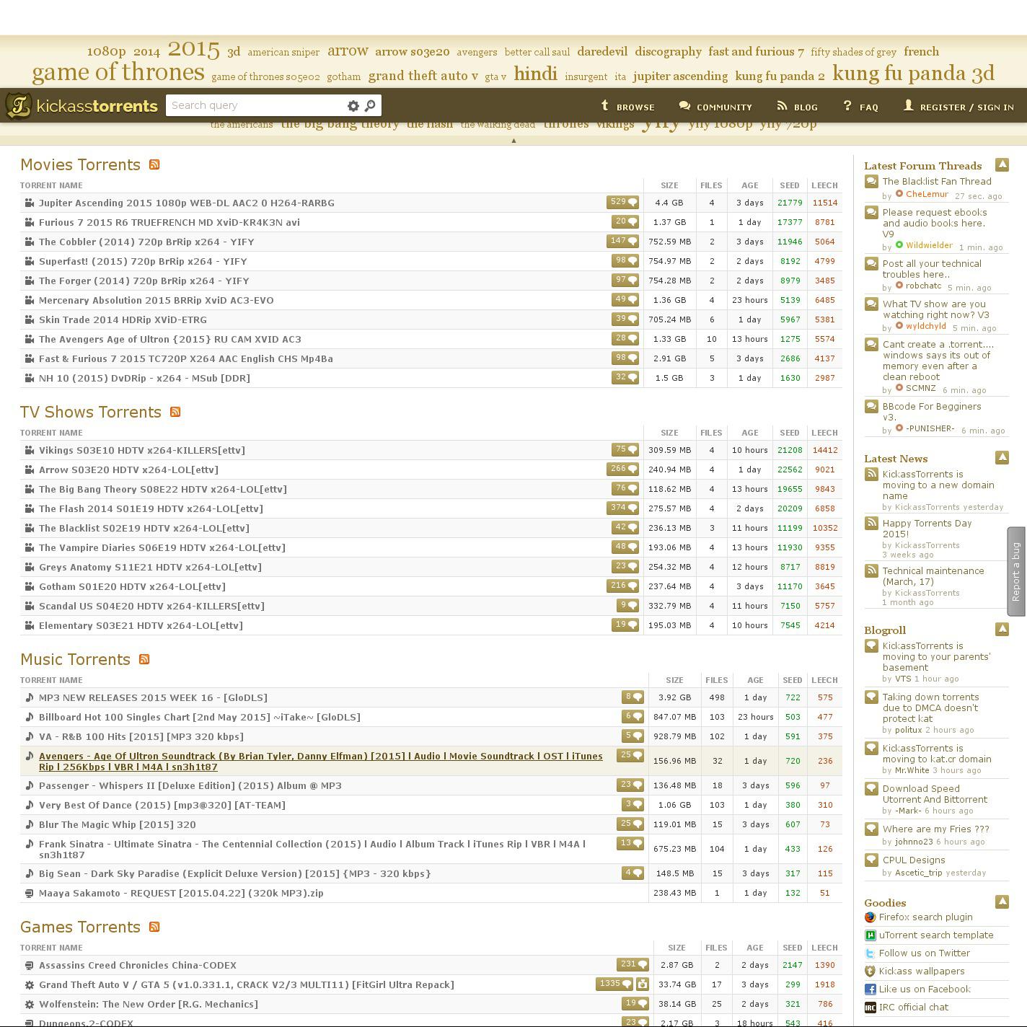This screenshot has width=1027, height=1027.
Task: Collapse the tag cloud with arrow
Action: pos(513,141)
